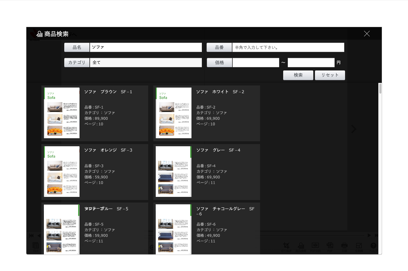Focus the 品名 field containing ソファ

click(x=146, y=47)
